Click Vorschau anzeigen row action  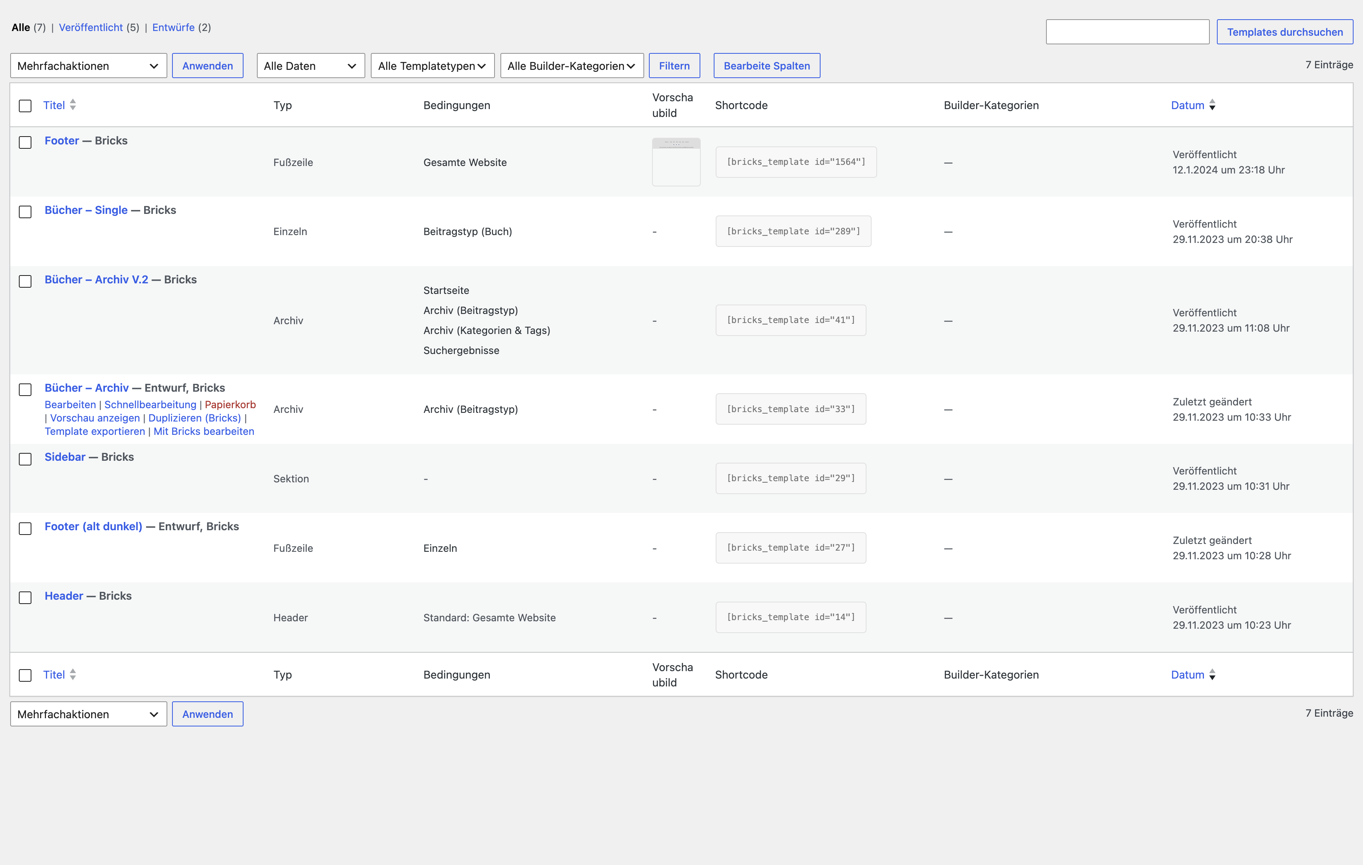pos(95,418)
